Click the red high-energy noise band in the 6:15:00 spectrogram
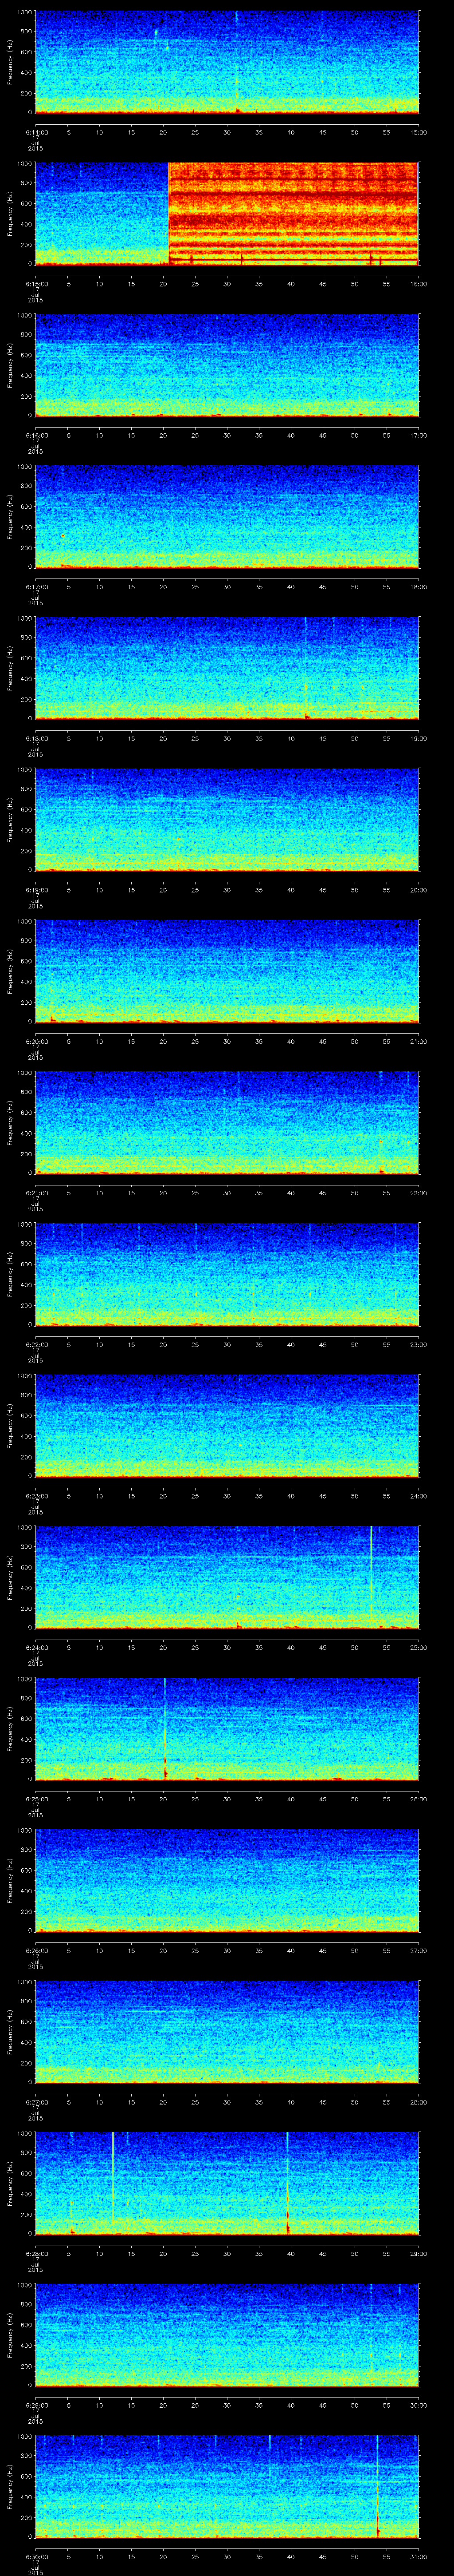The width and height of the screenshot is (454, 2576). [x=294, y=213]
